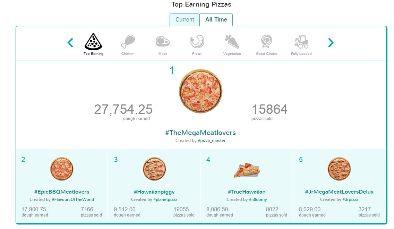The image size is (394, 229).
Task: Open creator #i3loomy profile link
Action: click(258, 200)
